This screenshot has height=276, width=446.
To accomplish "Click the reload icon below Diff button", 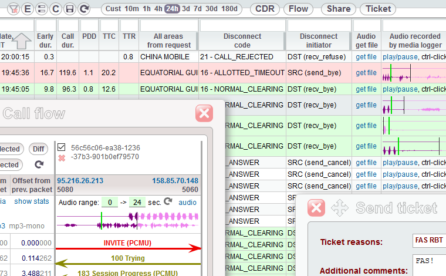I will (39, 164).
